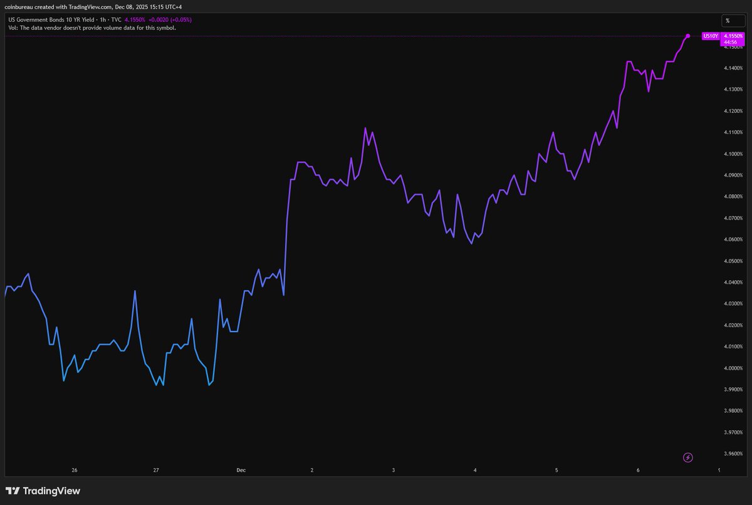Click the latest price dot on chart line
This screenshot has width=752, height=505.
(x=687, y=36)
